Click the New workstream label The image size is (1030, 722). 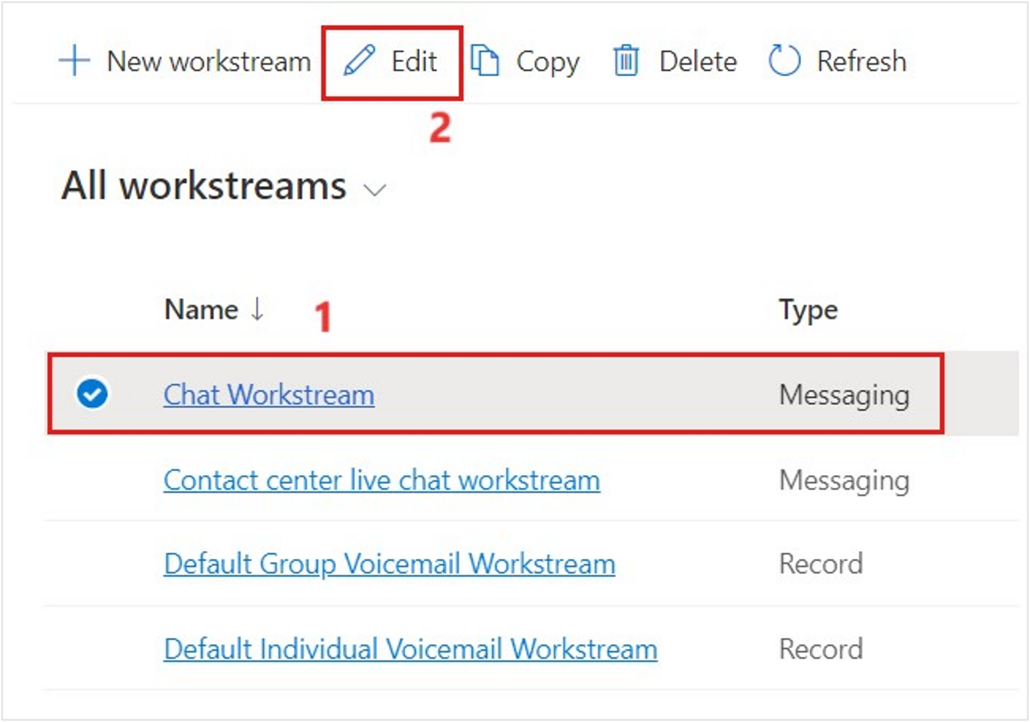point(209,61)
